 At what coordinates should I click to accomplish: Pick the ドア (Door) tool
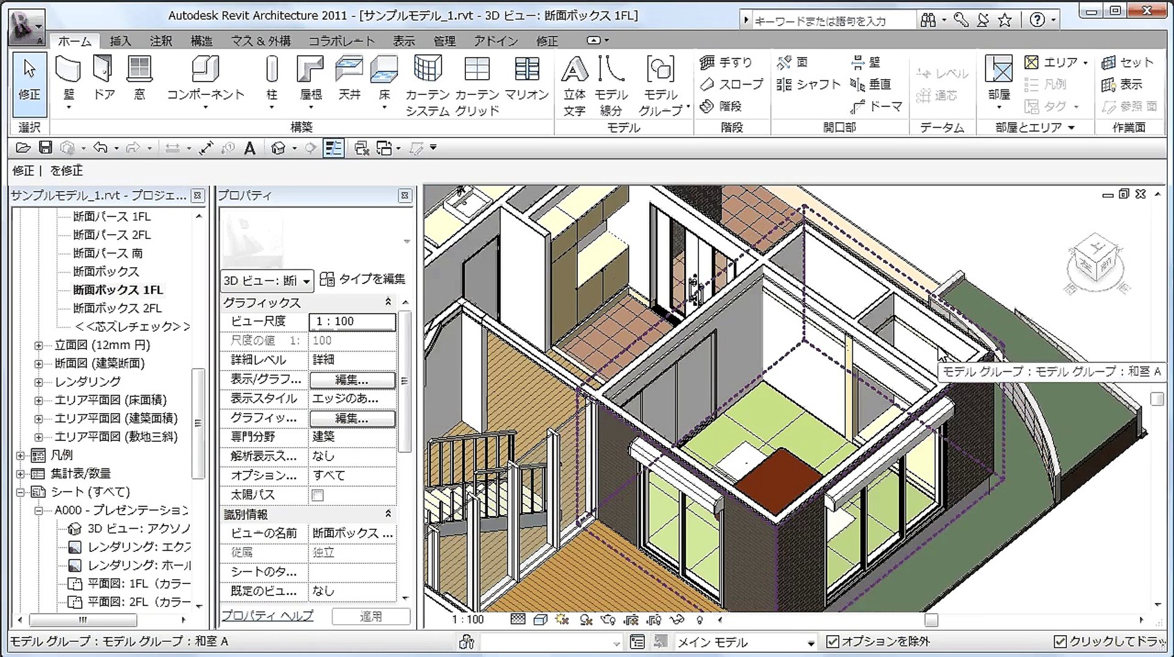tap(103, 78)
